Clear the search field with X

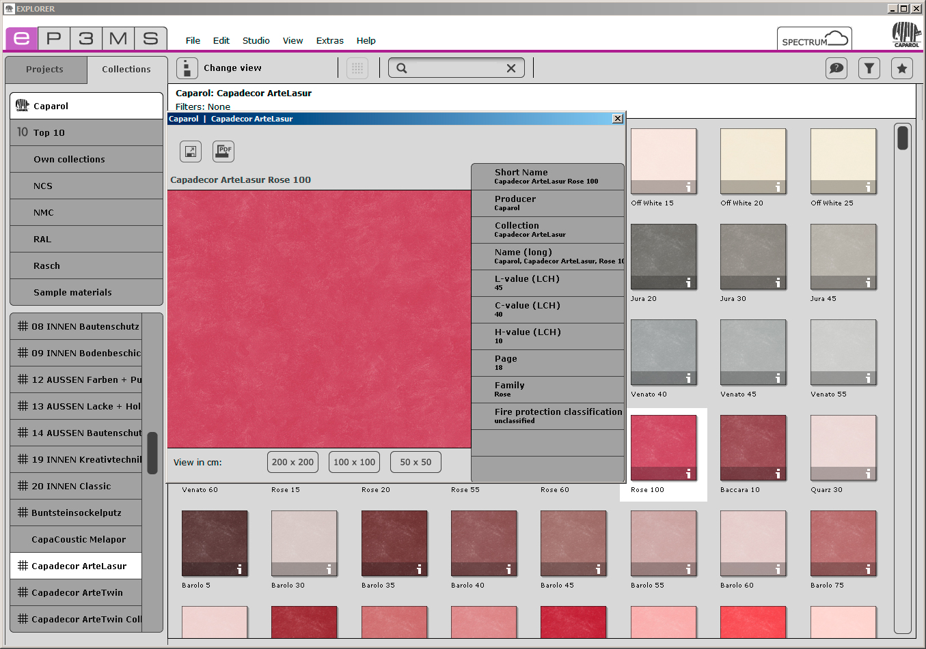click(x=511, y=68)
